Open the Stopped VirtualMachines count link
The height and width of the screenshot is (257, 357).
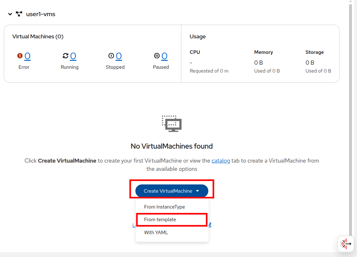coord(119,56)
